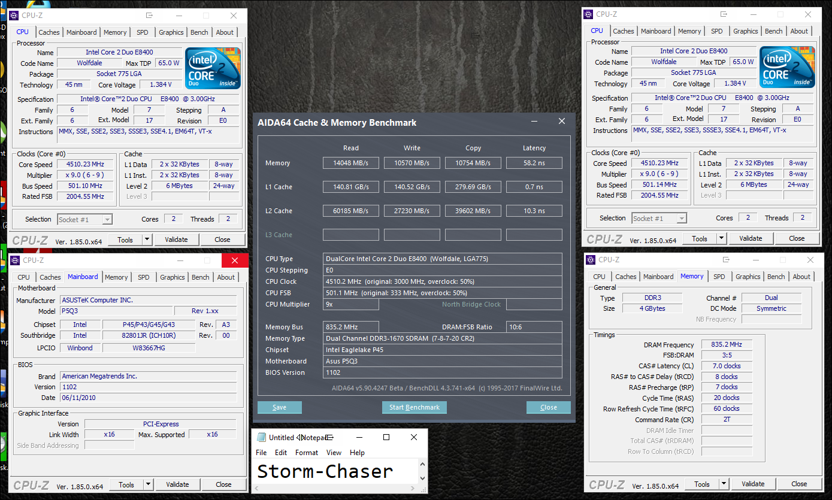The image size is (832, 500).
Task: Open Caches tab in top-right CPU-Z window
Action: [624, 31]
